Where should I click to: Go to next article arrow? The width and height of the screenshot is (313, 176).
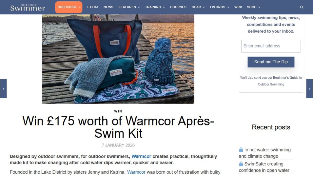point(309,89)
